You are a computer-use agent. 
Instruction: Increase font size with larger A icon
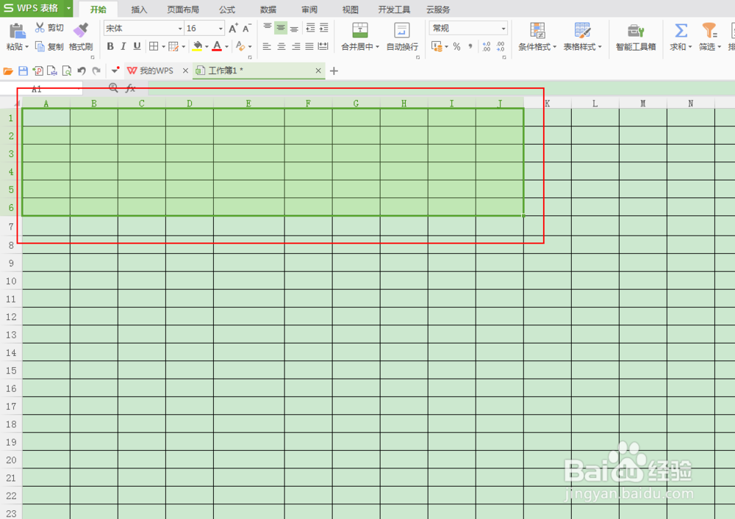(233, 29)
